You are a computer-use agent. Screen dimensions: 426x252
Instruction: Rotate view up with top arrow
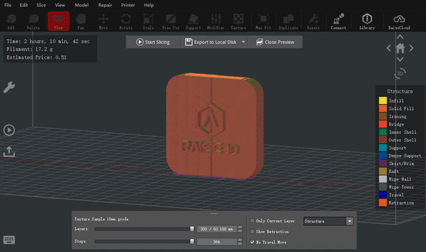click(400, 36)
